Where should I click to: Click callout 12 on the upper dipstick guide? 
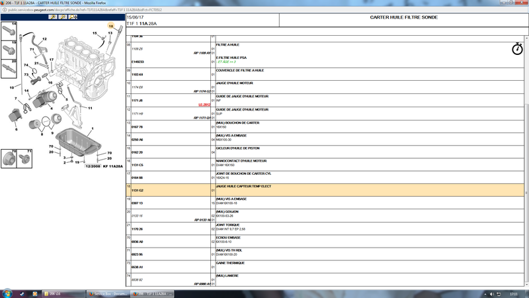pyautogui.click(x=44, y=39)
